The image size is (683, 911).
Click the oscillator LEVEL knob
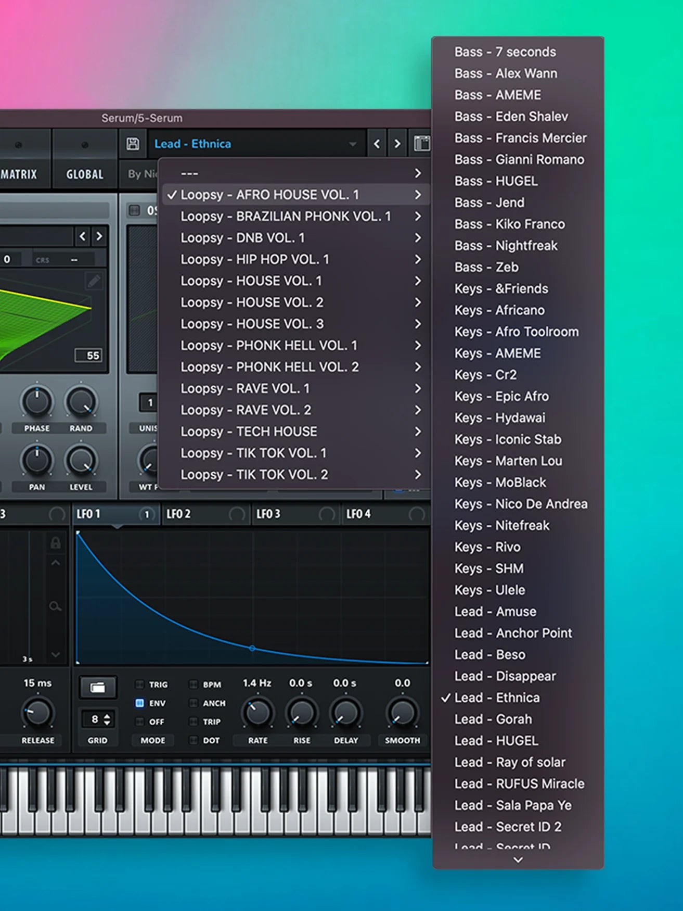pos(81,460)
